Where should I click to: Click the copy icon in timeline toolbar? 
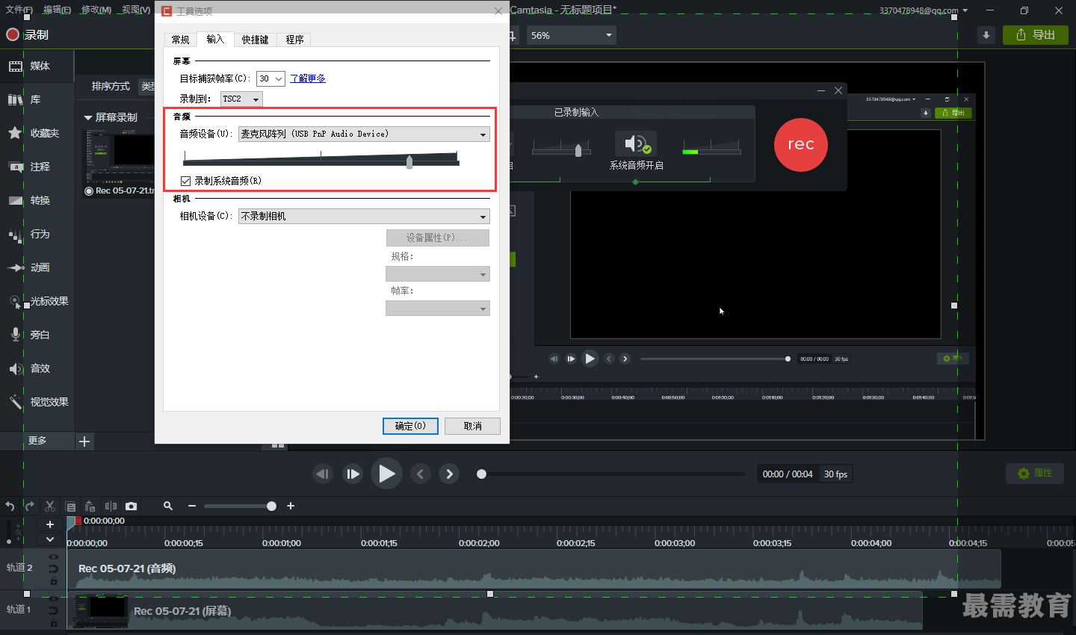(x=70, y=506)
